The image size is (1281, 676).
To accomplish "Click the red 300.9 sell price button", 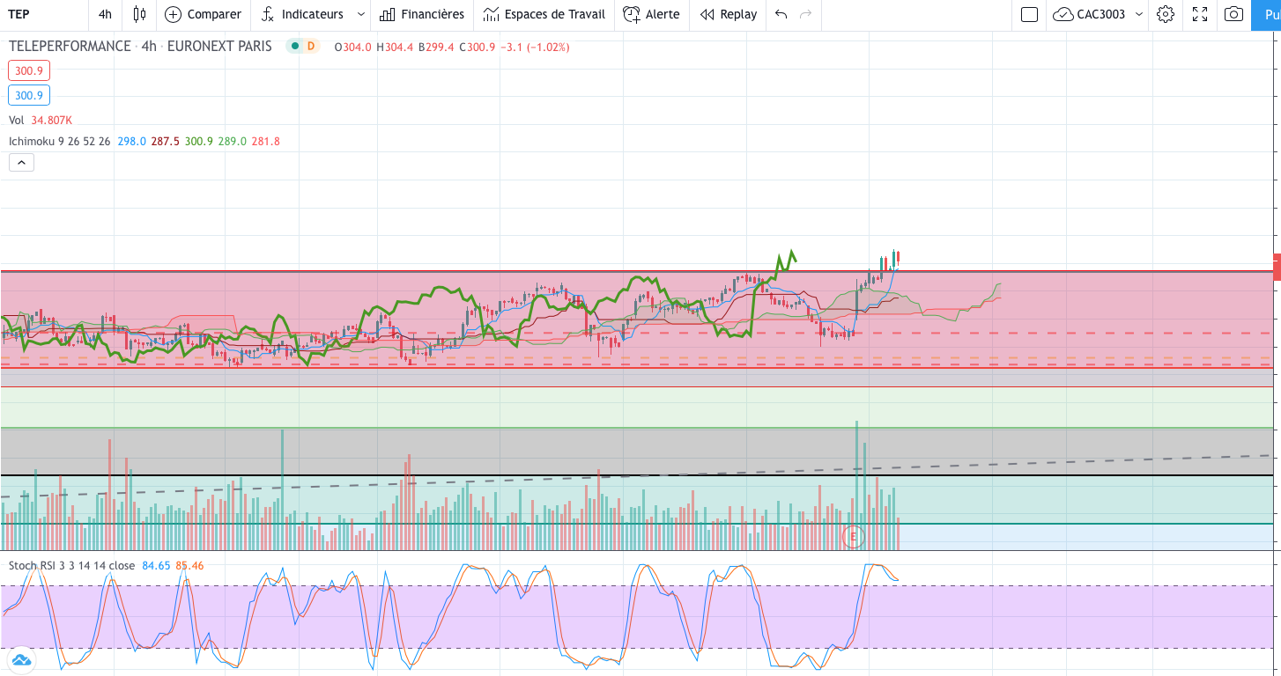I will click(29, 70).
